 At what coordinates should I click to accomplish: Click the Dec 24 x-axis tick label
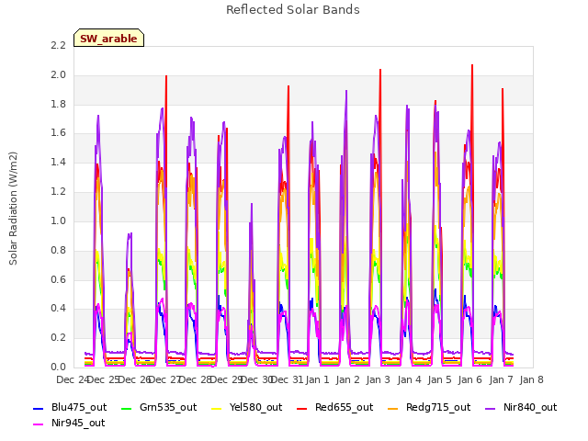coord(73,379)
